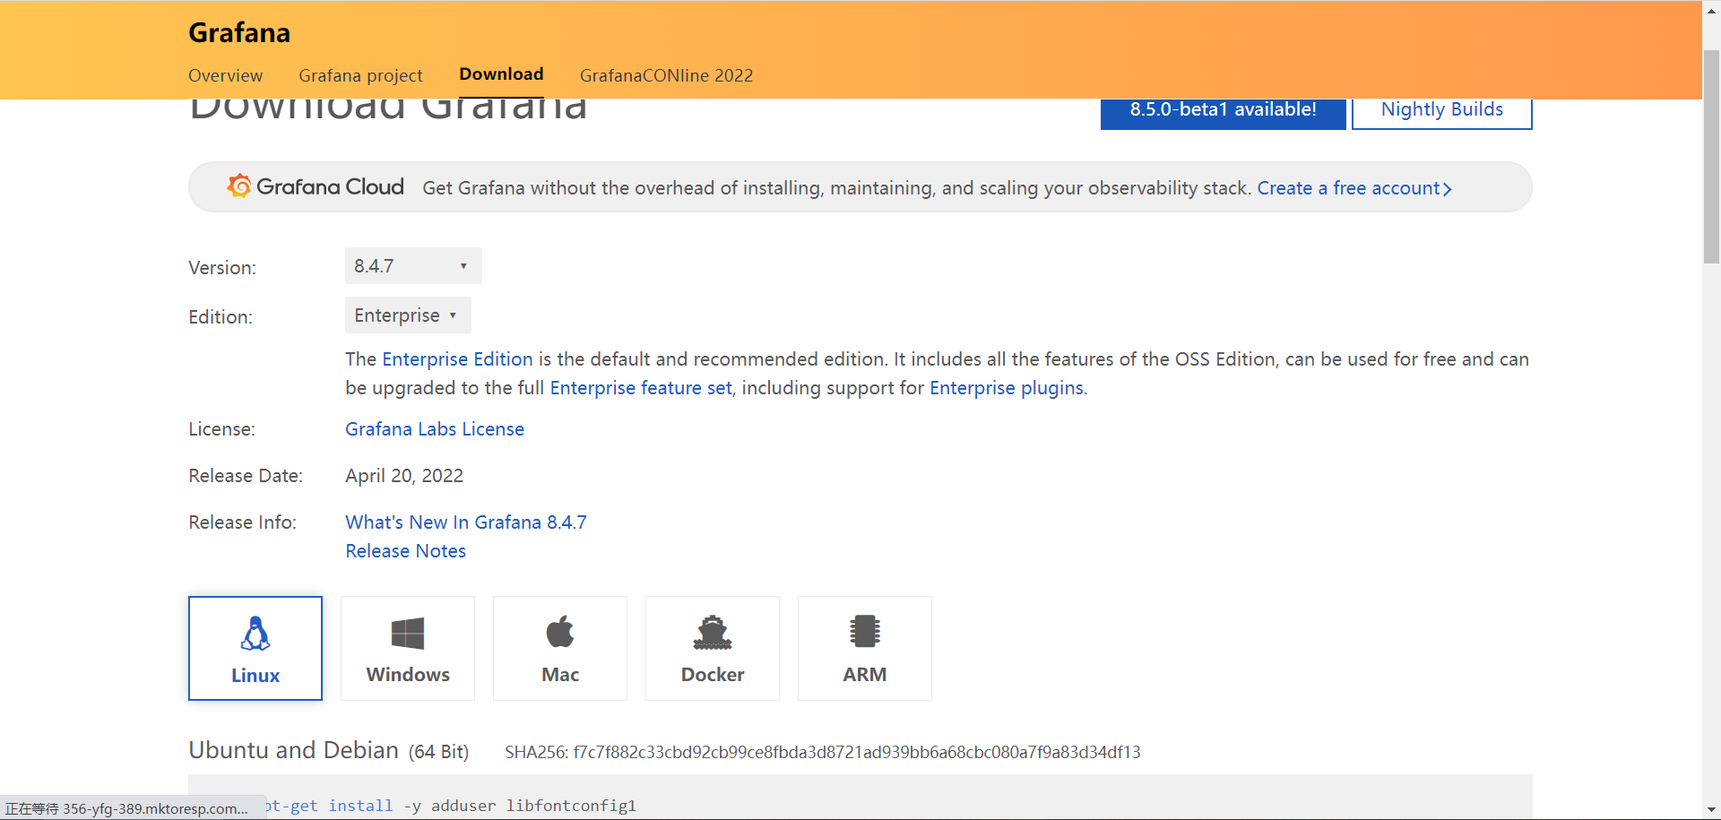Viewport: 1721px width, 820px height.
Task: Follow the Create a free account link
Action: pos(1354,188)
